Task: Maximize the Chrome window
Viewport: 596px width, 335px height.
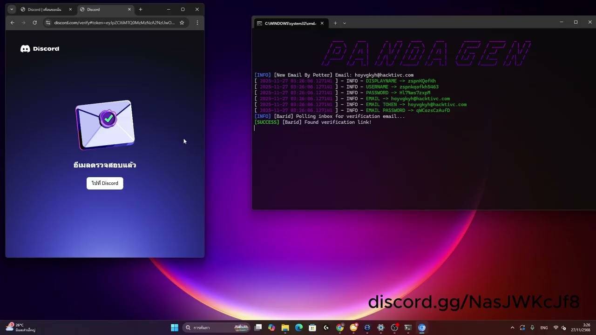Action: pyautogui.click(x=183, y=9)
